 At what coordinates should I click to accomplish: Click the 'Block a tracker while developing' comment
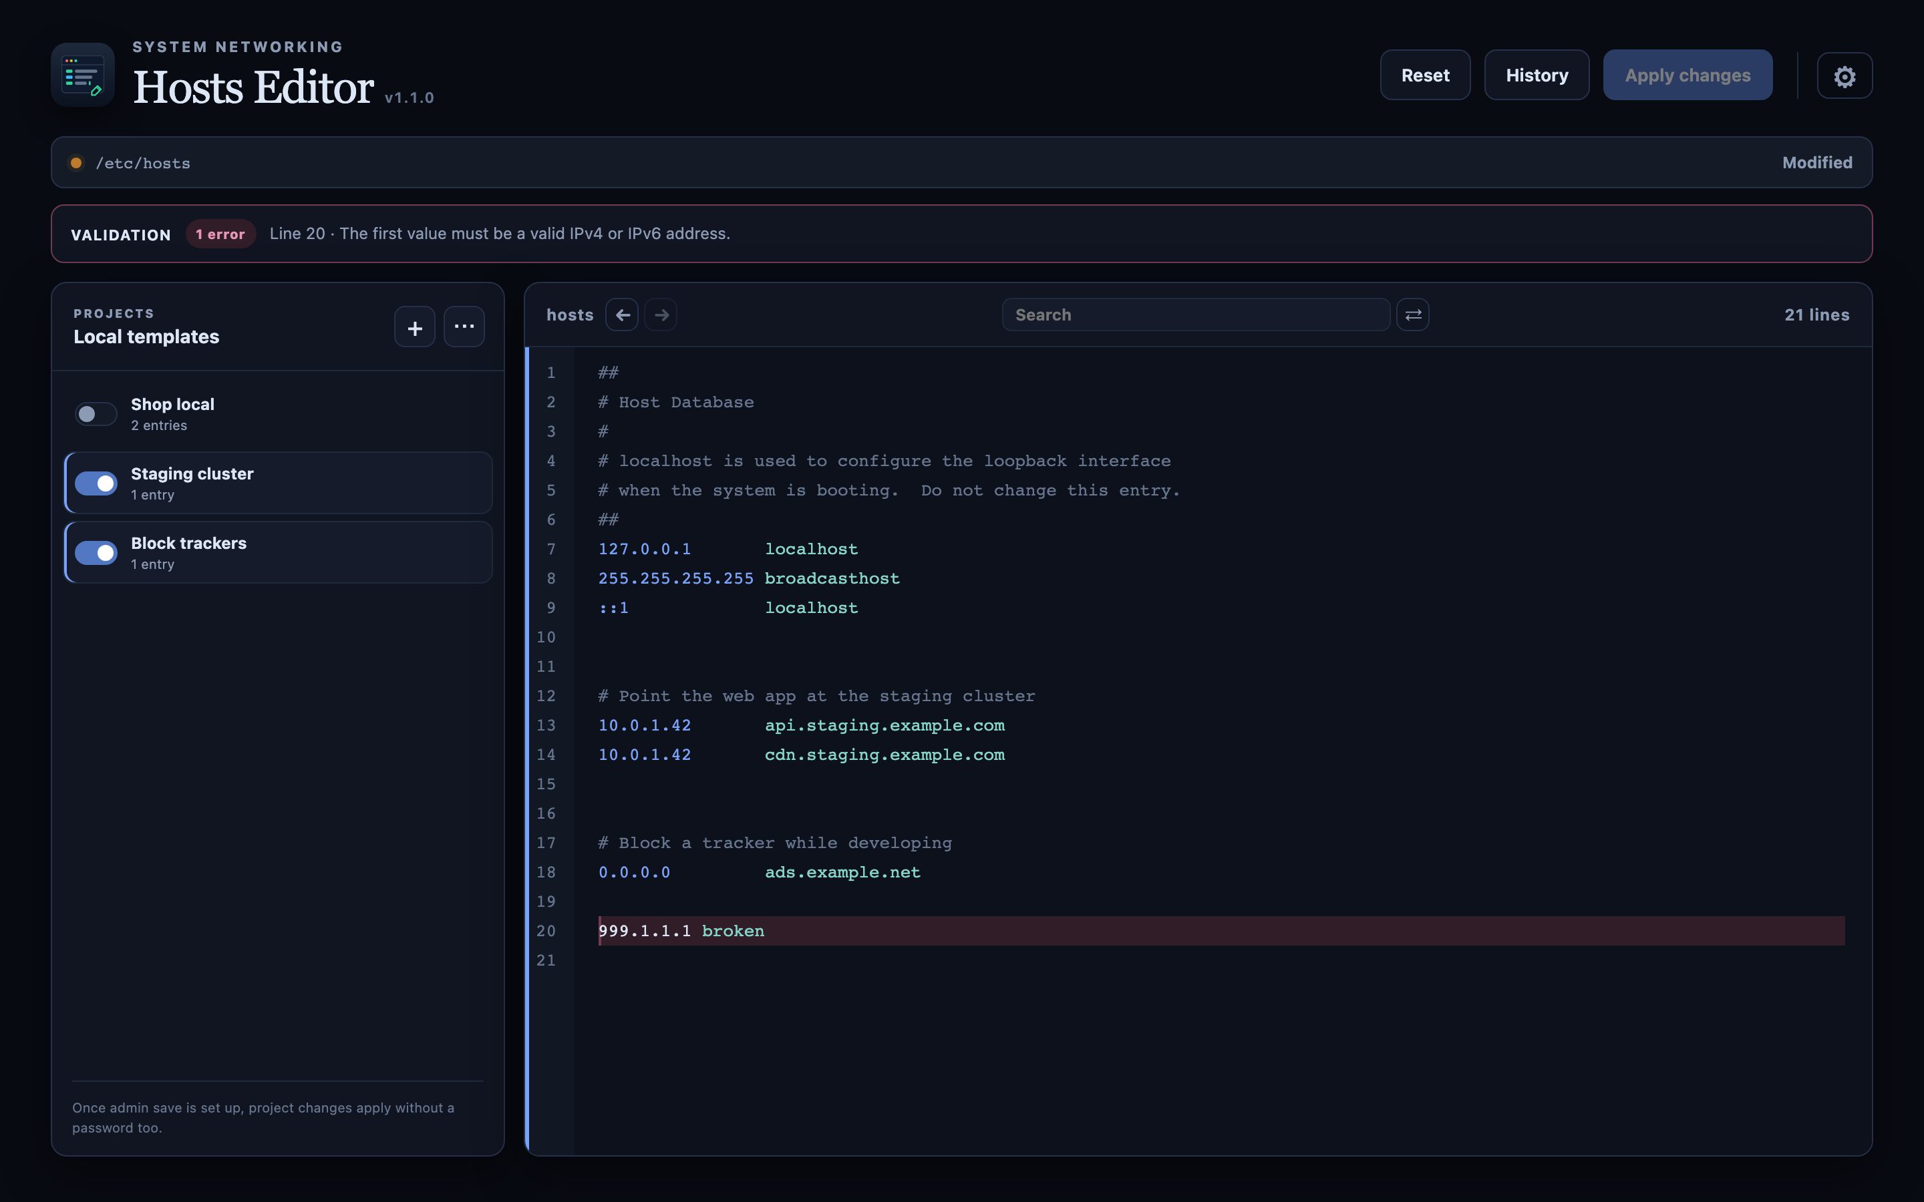(x=775, y=843)
